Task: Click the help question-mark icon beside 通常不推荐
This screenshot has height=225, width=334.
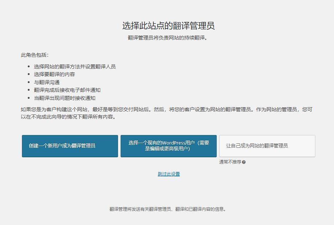Action: tap(244, 162)
